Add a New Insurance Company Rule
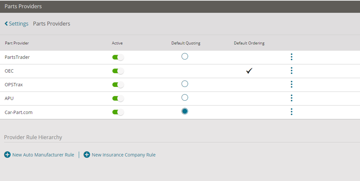 click(124, 155)
